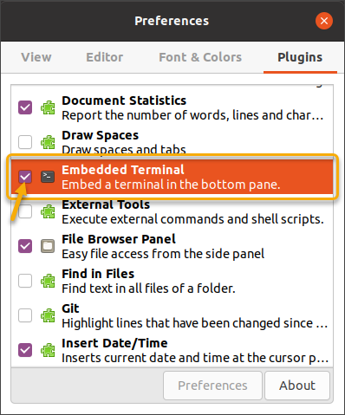
Task: Click the Embedded Terminal console icon
Action: 48,177
